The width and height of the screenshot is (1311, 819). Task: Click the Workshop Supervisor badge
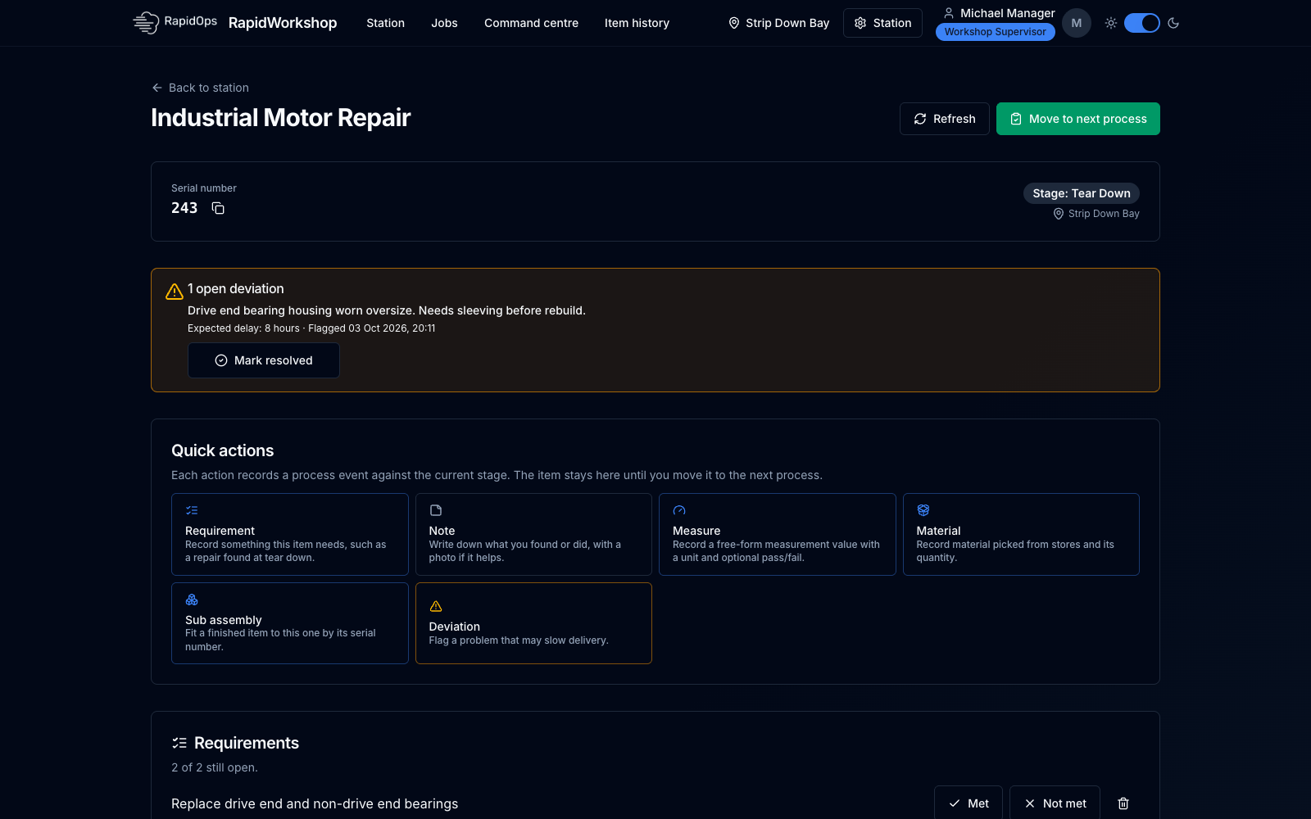(995, 32)
